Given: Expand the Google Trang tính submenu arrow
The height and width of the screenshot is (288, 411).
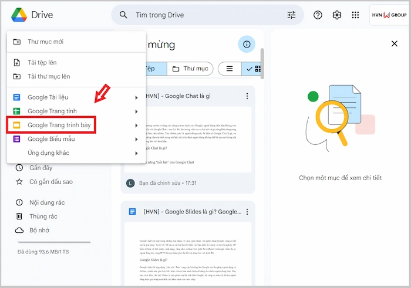Looking at the screenshot, I should (x=136, y=111).
